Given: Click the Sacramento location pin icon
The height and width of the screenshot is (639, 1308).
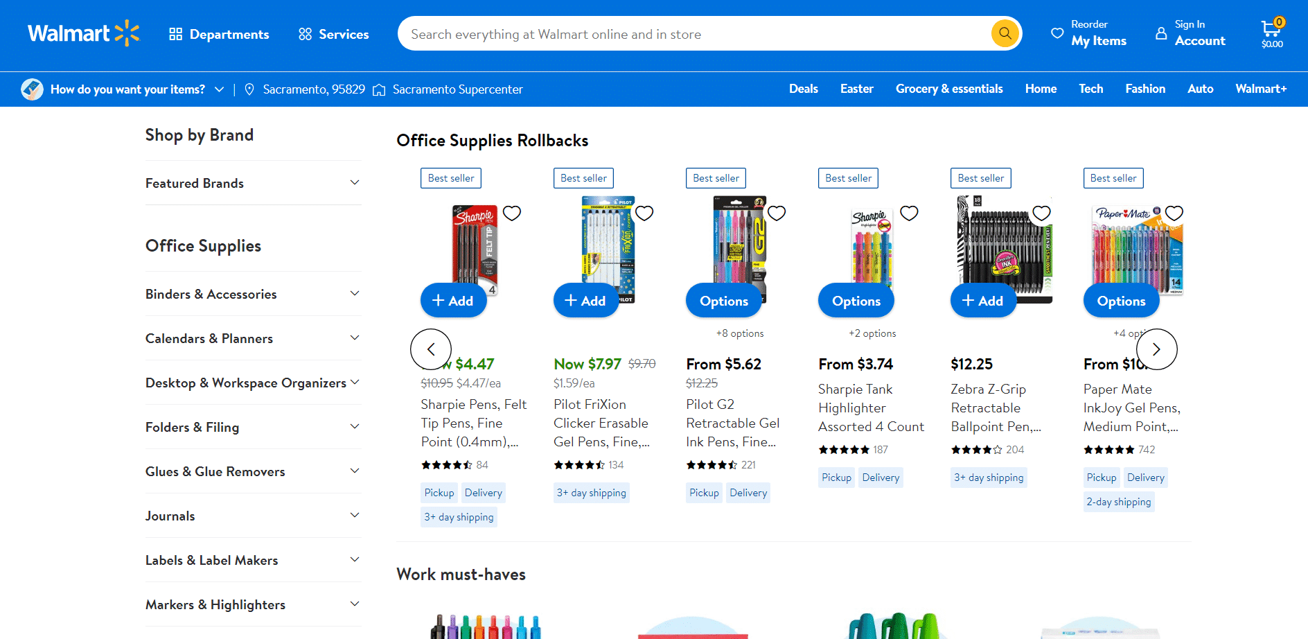Looking at the screenshot, I should 249,89.
